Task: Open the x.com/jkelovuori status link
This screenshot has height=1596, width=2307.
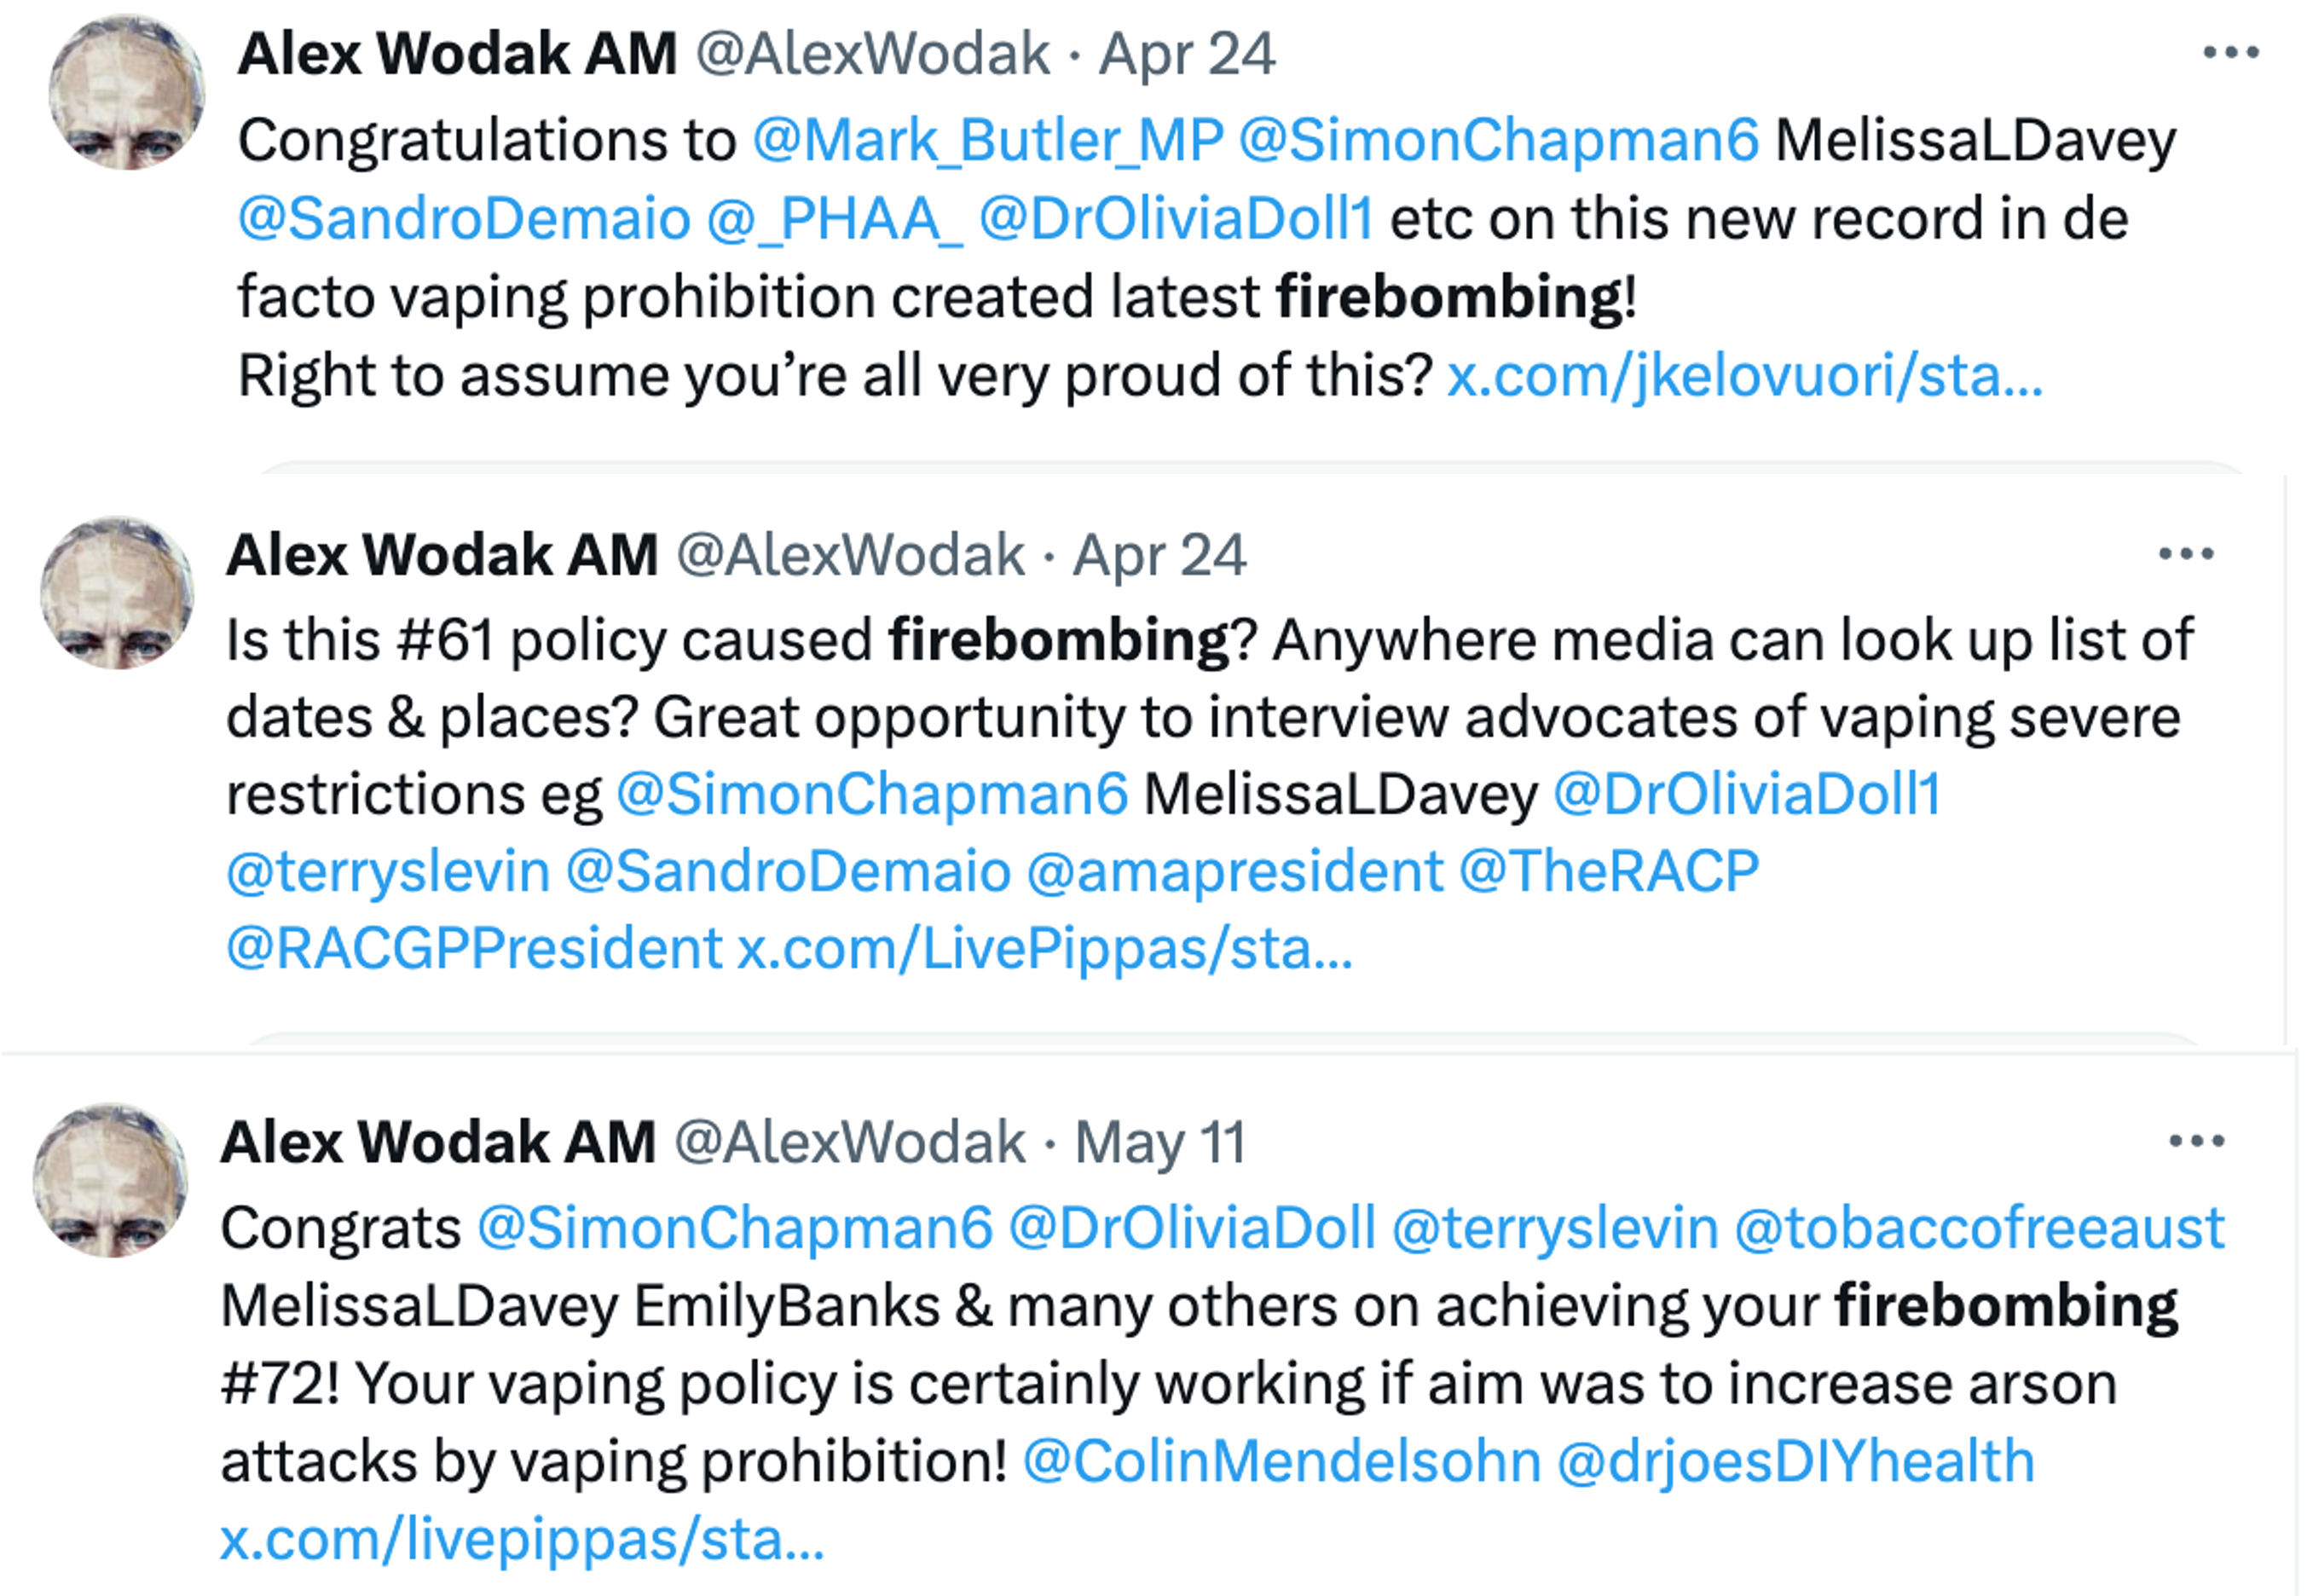Action: [x=1744, y=376]
